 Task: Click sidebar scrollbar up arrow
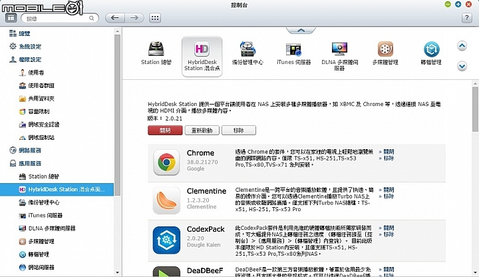117,31
